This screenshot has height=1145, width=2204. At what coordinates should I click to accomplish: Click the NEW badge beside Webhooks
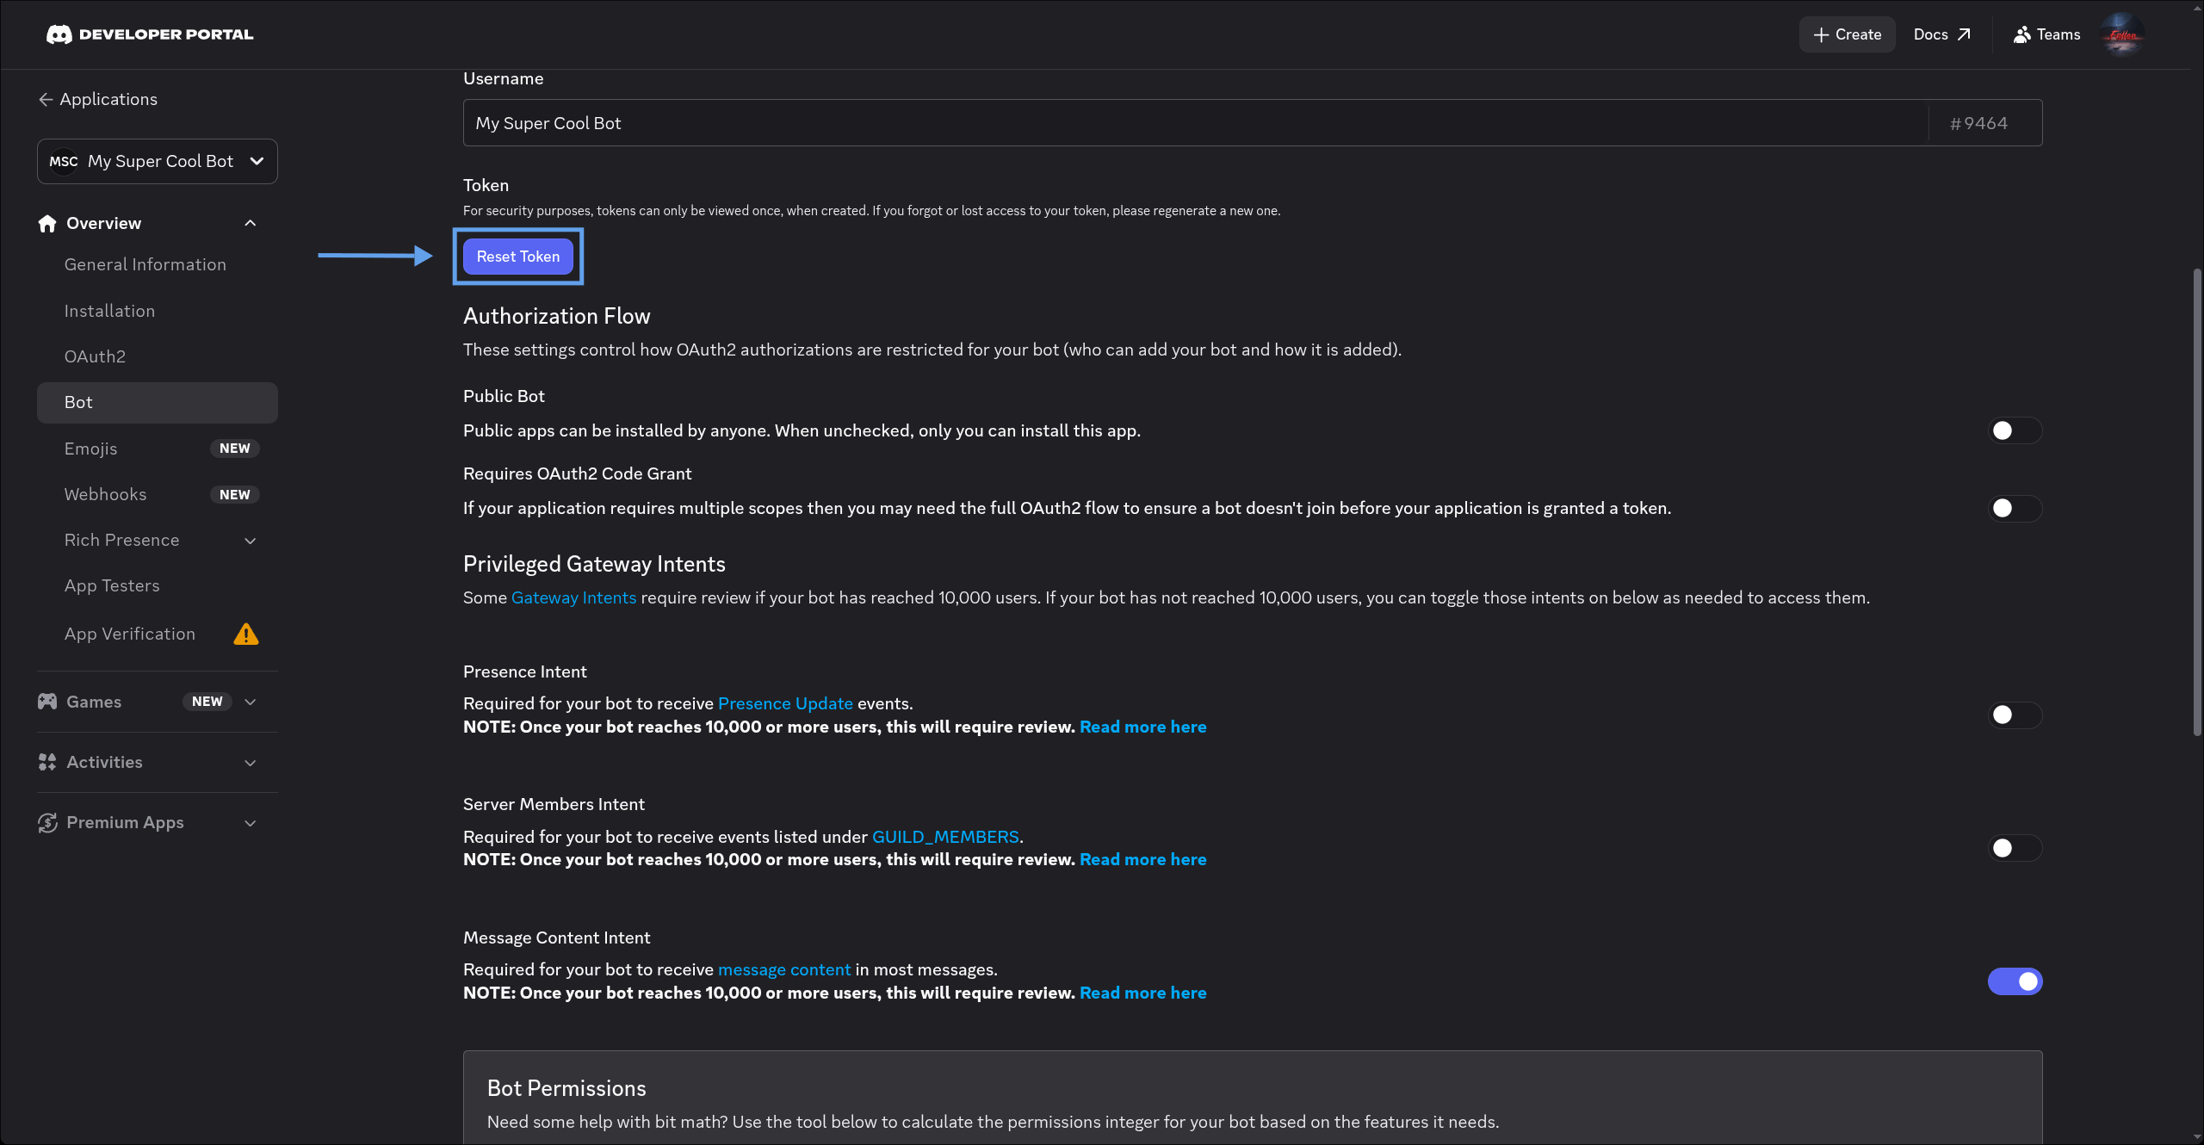235,495
